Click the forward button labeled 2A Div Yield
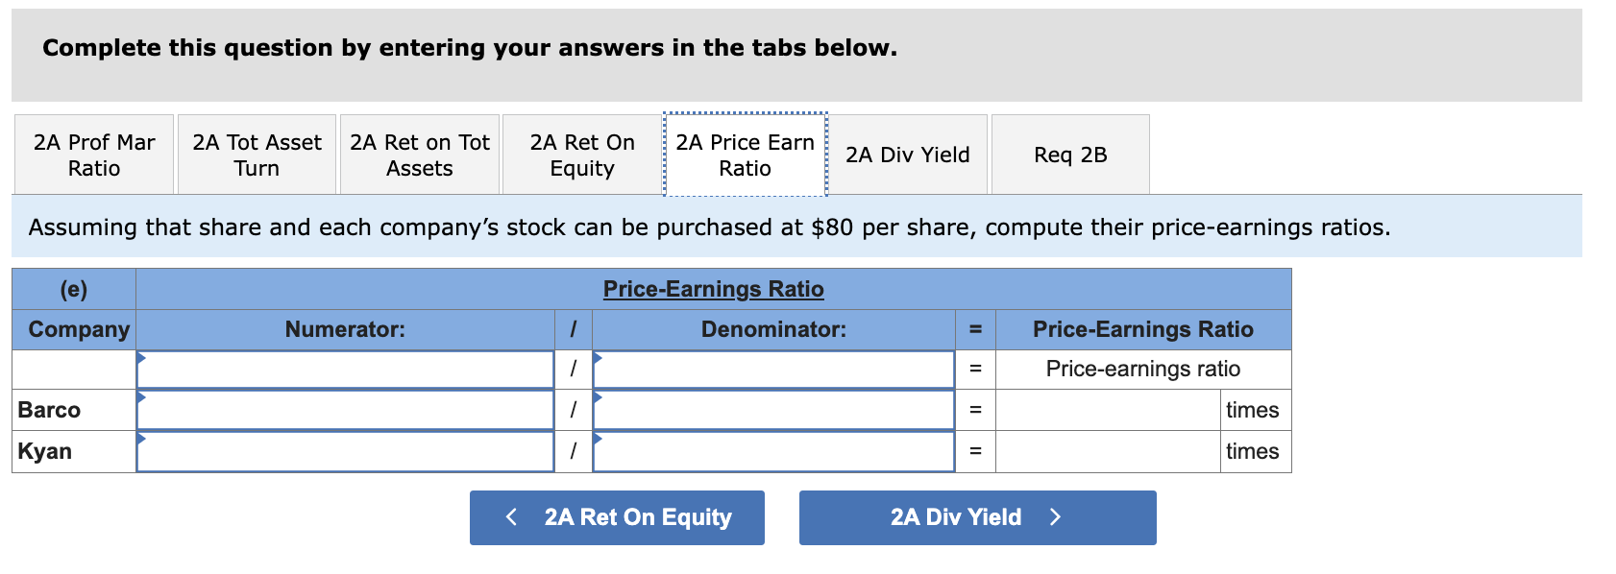 (976, 517)
